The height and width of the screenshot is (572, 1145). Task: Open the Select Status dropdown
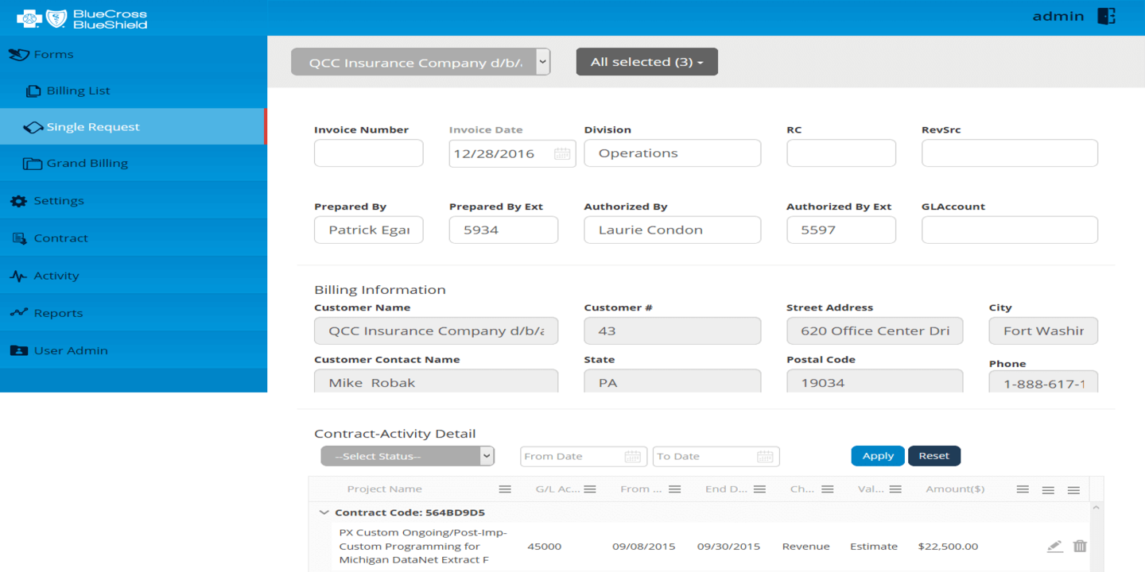[408, 456]
